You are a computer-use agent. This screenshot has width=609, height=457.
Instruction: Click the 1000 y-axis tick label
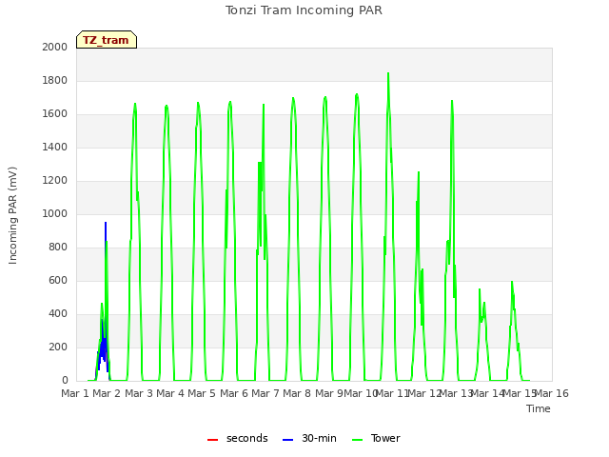[x=55, y=213]
